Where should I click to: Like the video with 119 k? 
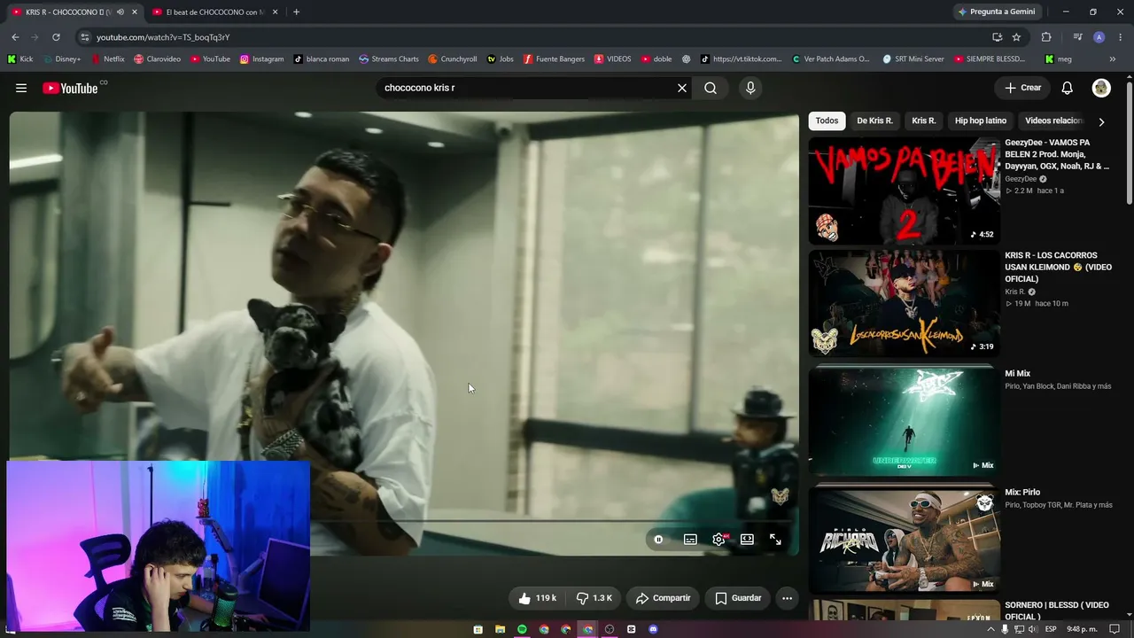point(538,598)
